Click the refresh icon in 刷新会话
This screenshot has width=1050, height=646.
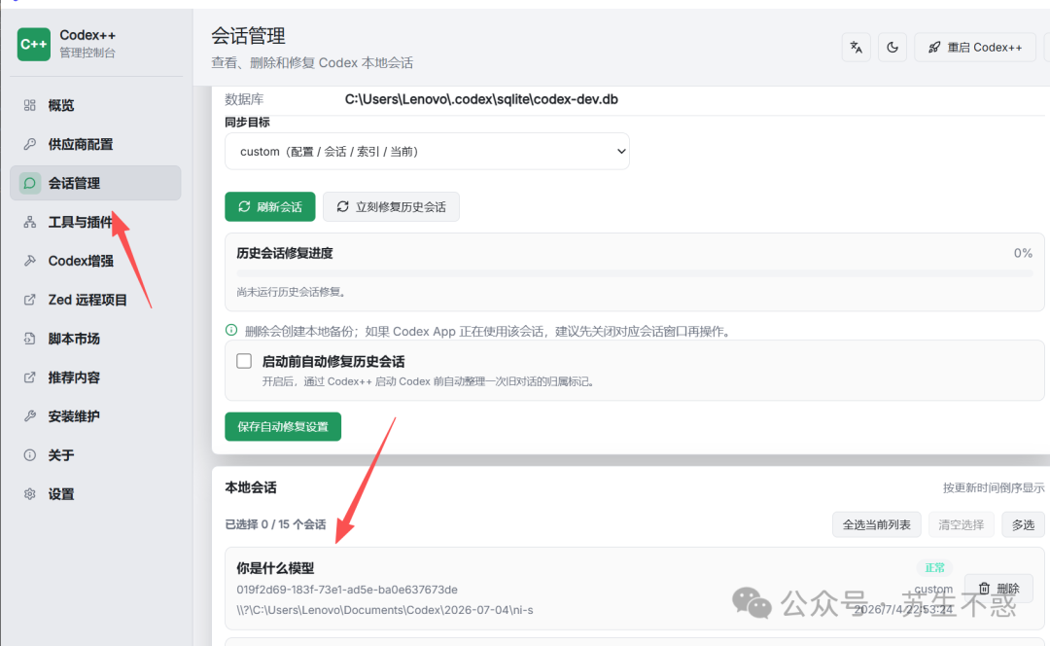coord(244,206)
